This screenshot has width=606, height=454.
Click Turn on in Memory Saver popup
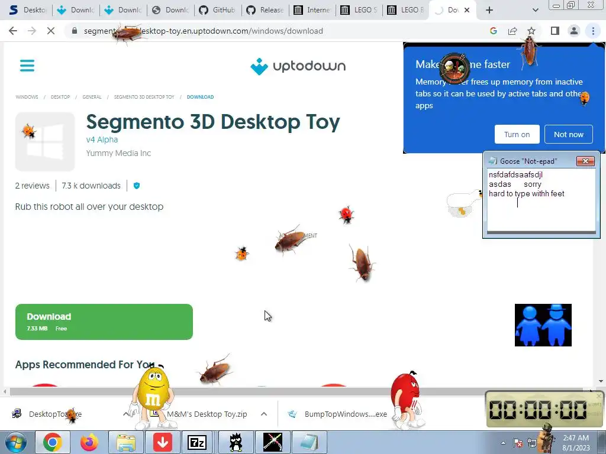pos(517,134)
